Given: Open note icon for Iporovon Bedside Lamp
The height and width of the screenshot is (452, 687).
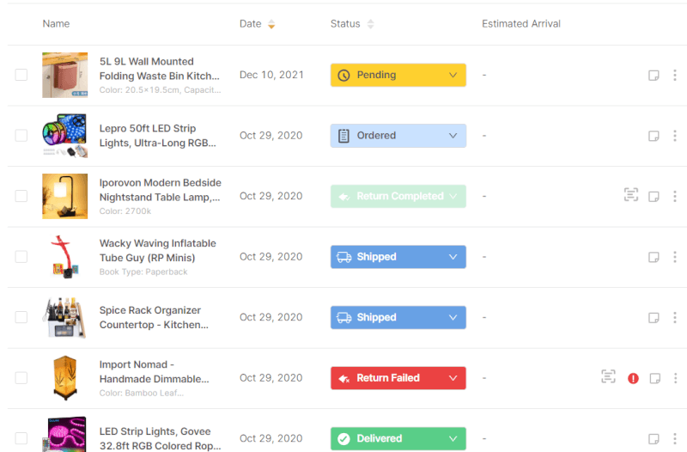Looking at the screenshot, I should [654, 197].
